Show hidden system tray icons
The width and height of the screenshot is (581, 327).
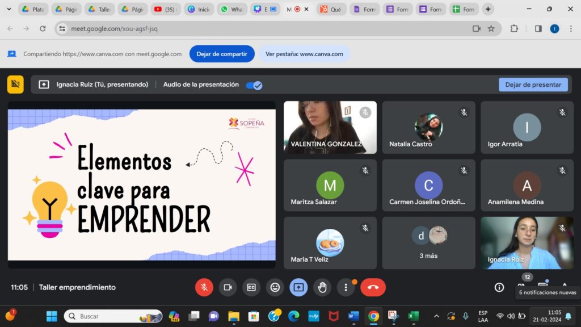[436, 316]
